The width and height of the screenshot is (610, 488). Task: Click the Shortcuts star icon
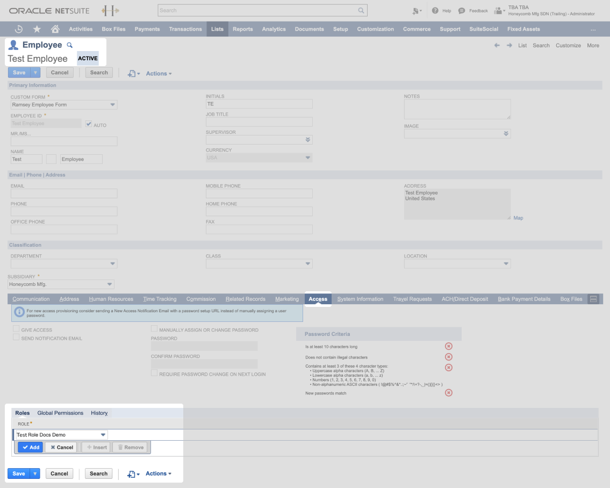point(35,29)
